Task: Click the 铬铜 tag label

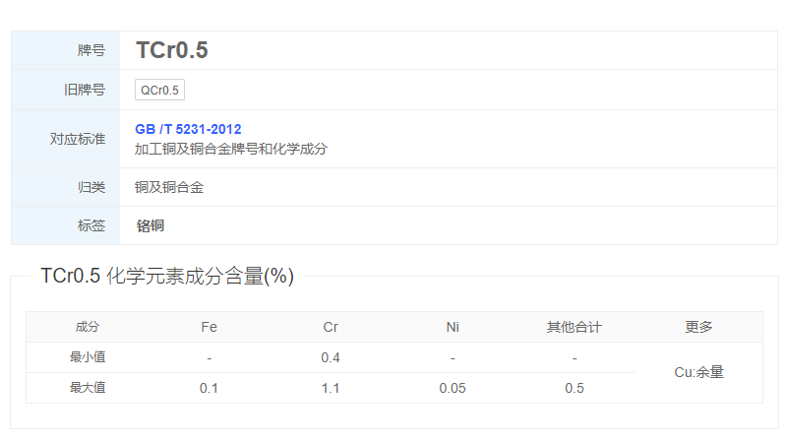Action: click(151, 226)
